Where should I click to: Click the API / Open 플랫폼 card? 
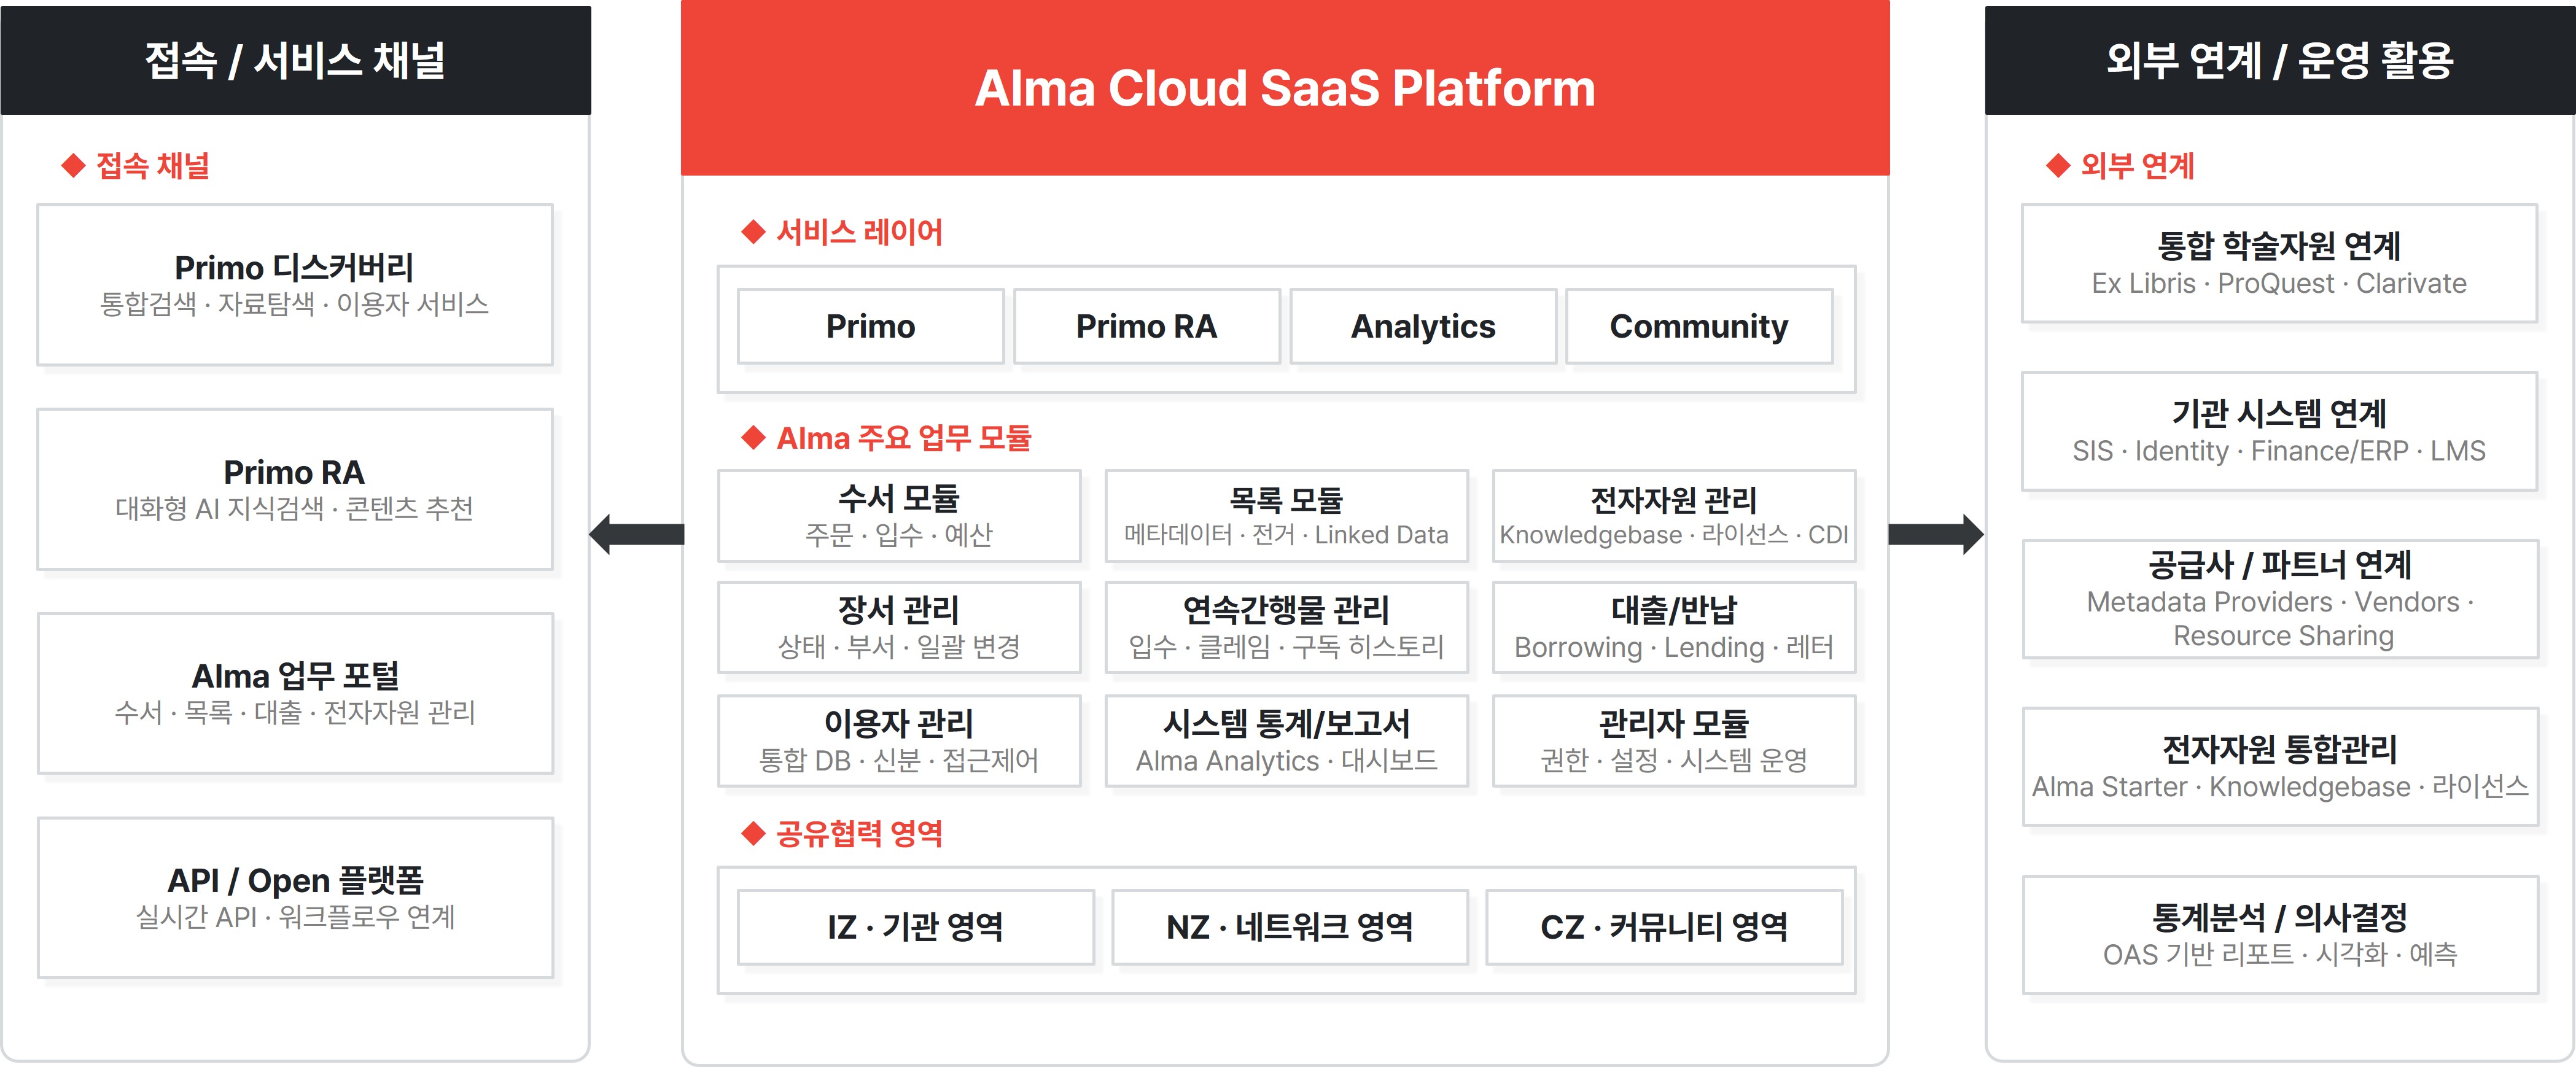(x=295, y=897)
